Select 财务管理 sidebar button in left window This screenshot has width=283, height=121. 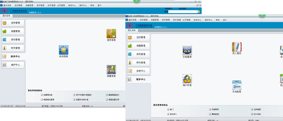[x=13, y=48]
